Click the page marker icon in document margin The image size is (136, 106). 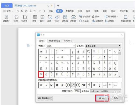pos(28,45)
